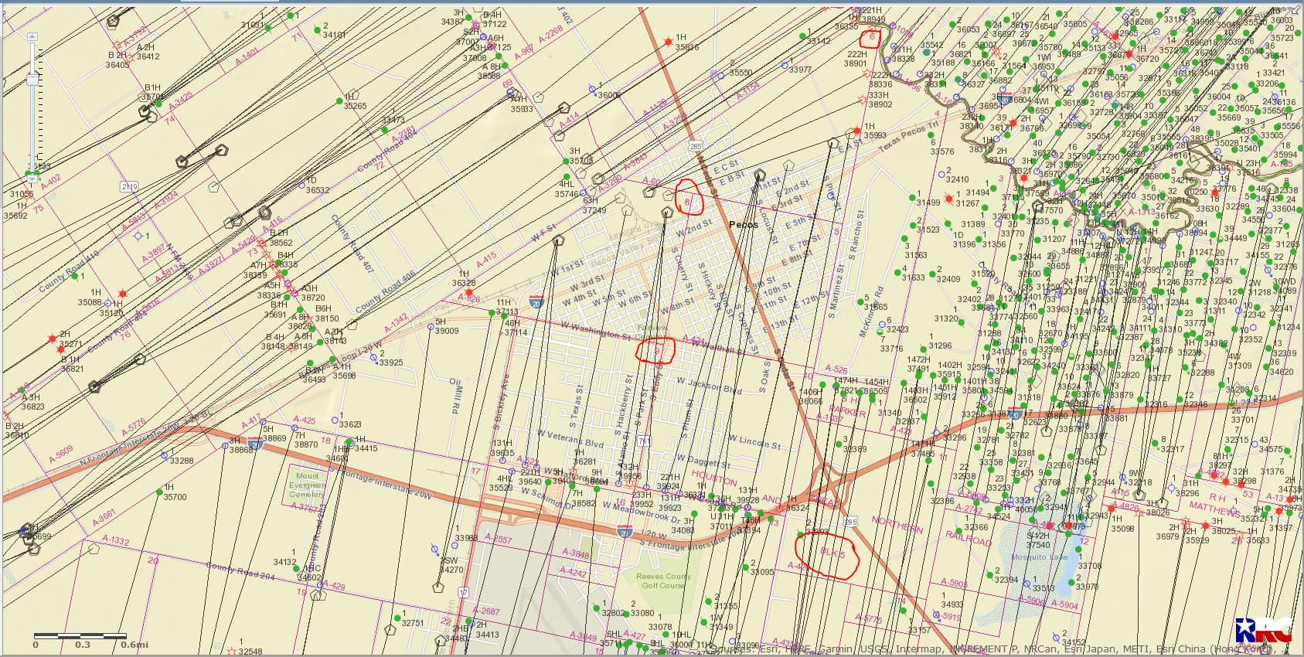Click survey abstract label A-2557
This screenshot has height=657, width=1304.
click(498, 540)
